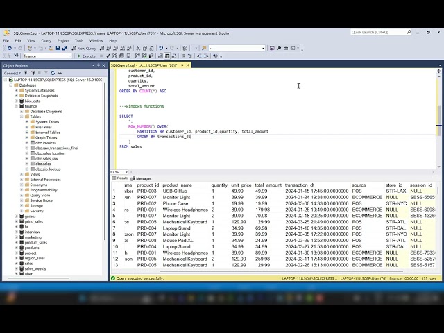
Task: Click the Open File folder icon
Action: point(51,48)
